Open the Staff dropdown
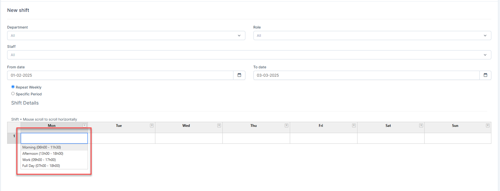 tap(249, 55)
